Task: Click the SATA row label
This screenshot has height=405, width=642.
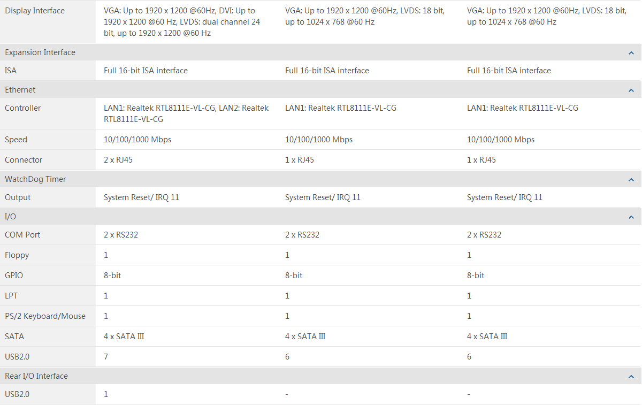Action: tap(14, 337)
